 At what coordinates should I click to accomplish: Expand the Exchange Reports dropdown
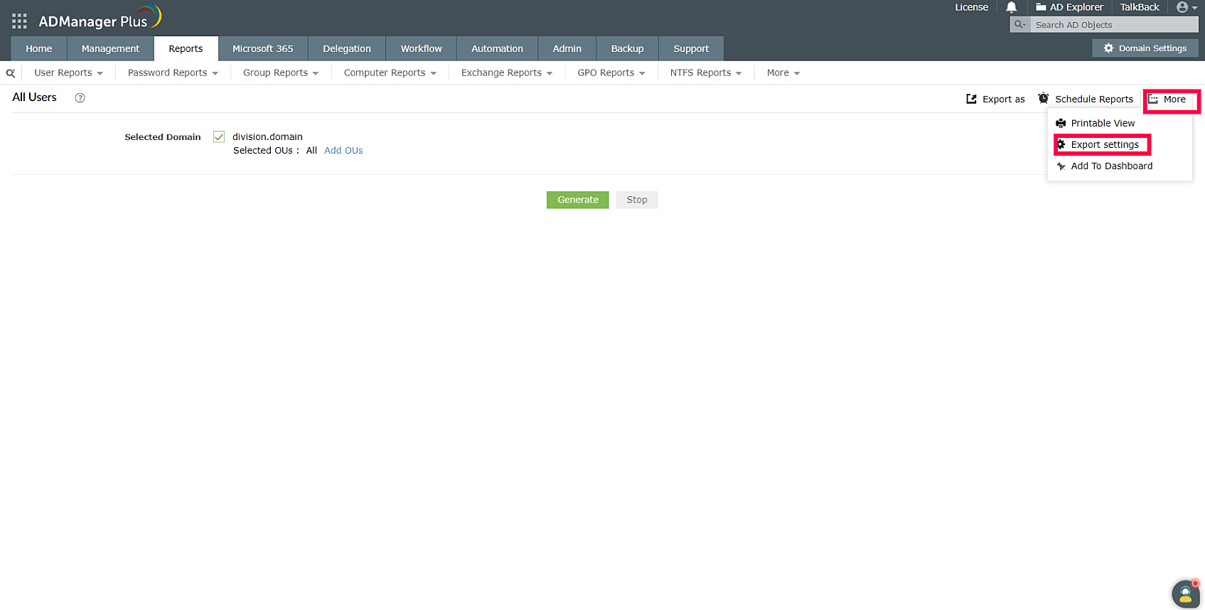tap(506, 73)
